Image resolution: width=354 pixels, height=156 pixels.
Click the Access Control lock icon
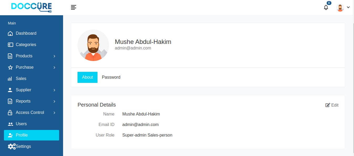click(10, 113)
